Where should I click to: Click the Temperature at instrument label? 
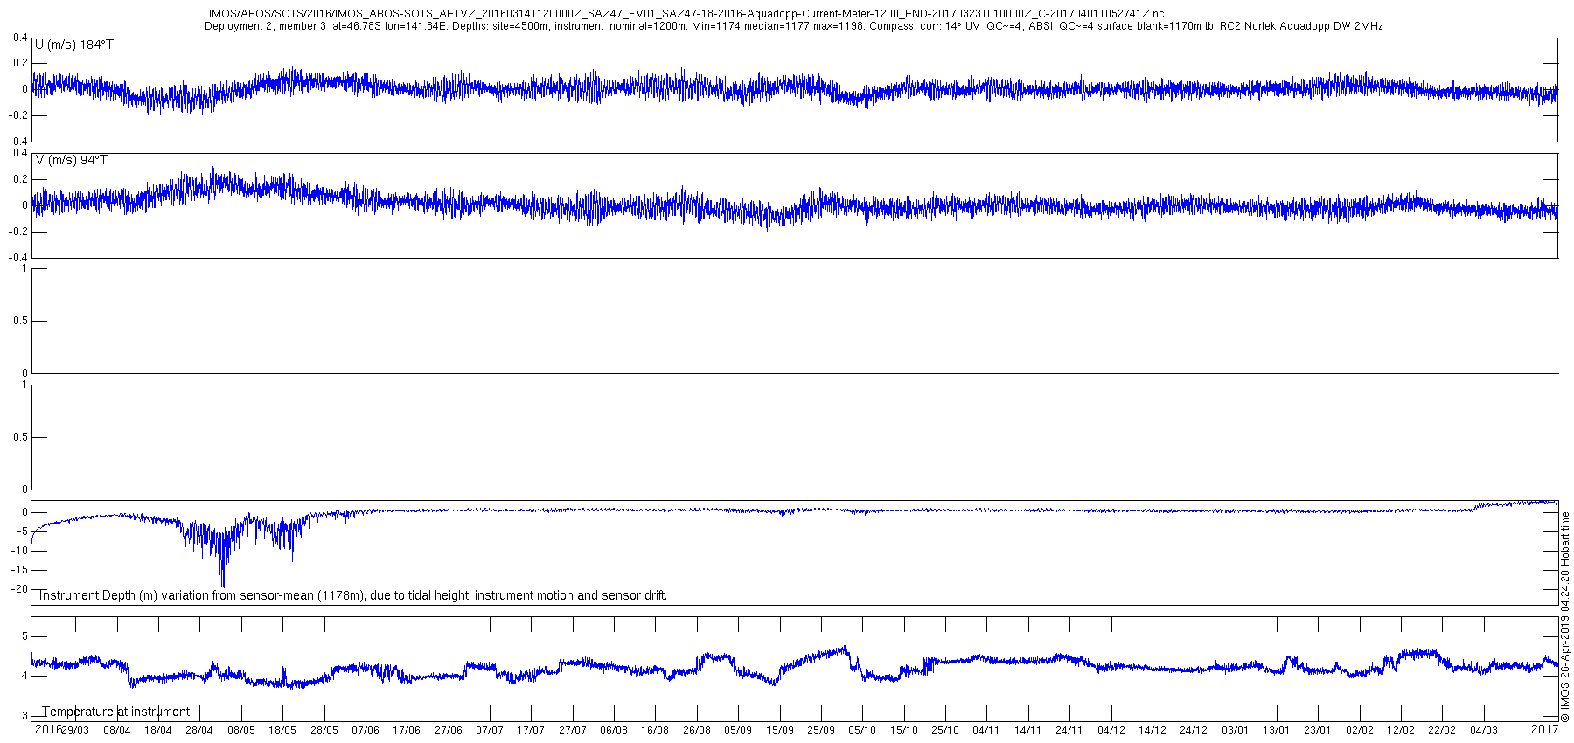[116, 712]
